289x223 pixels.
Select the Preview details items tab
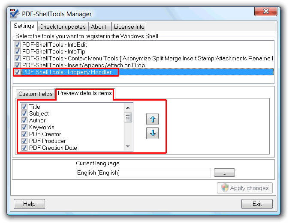click(85, 93)
